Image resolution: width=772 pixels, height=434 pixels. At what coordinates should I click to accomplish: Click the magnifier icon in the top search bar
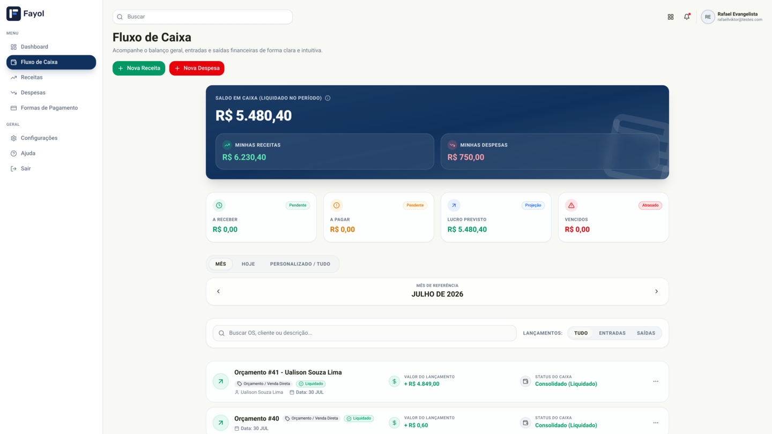tap(120, 17)
